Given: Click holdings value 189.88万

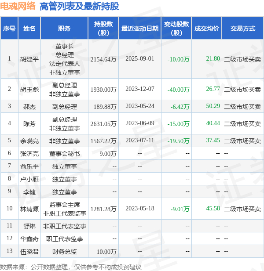Looking at the screenshot, I should [105, 107].
